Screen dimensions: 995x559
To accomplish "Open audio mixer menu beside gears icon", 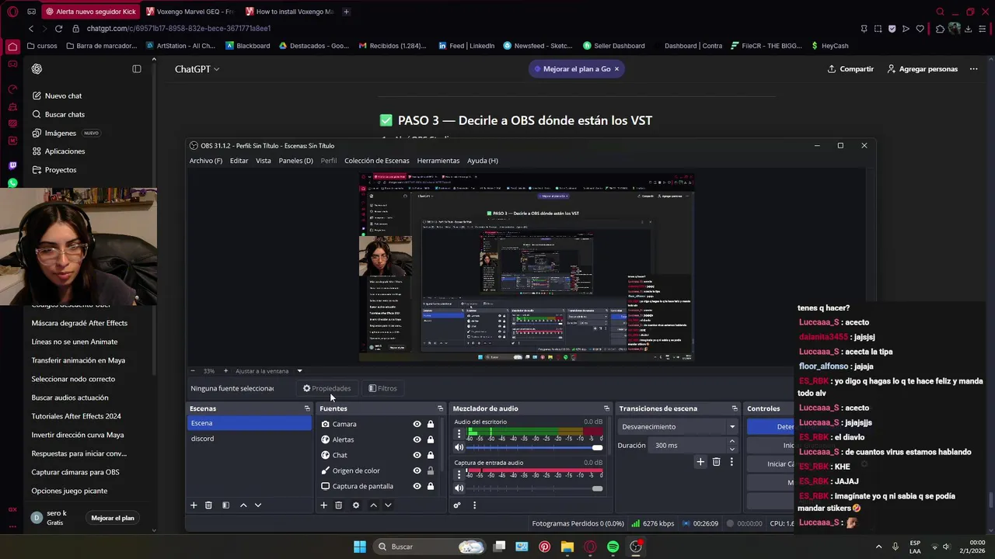I will [x=474, y=505].
